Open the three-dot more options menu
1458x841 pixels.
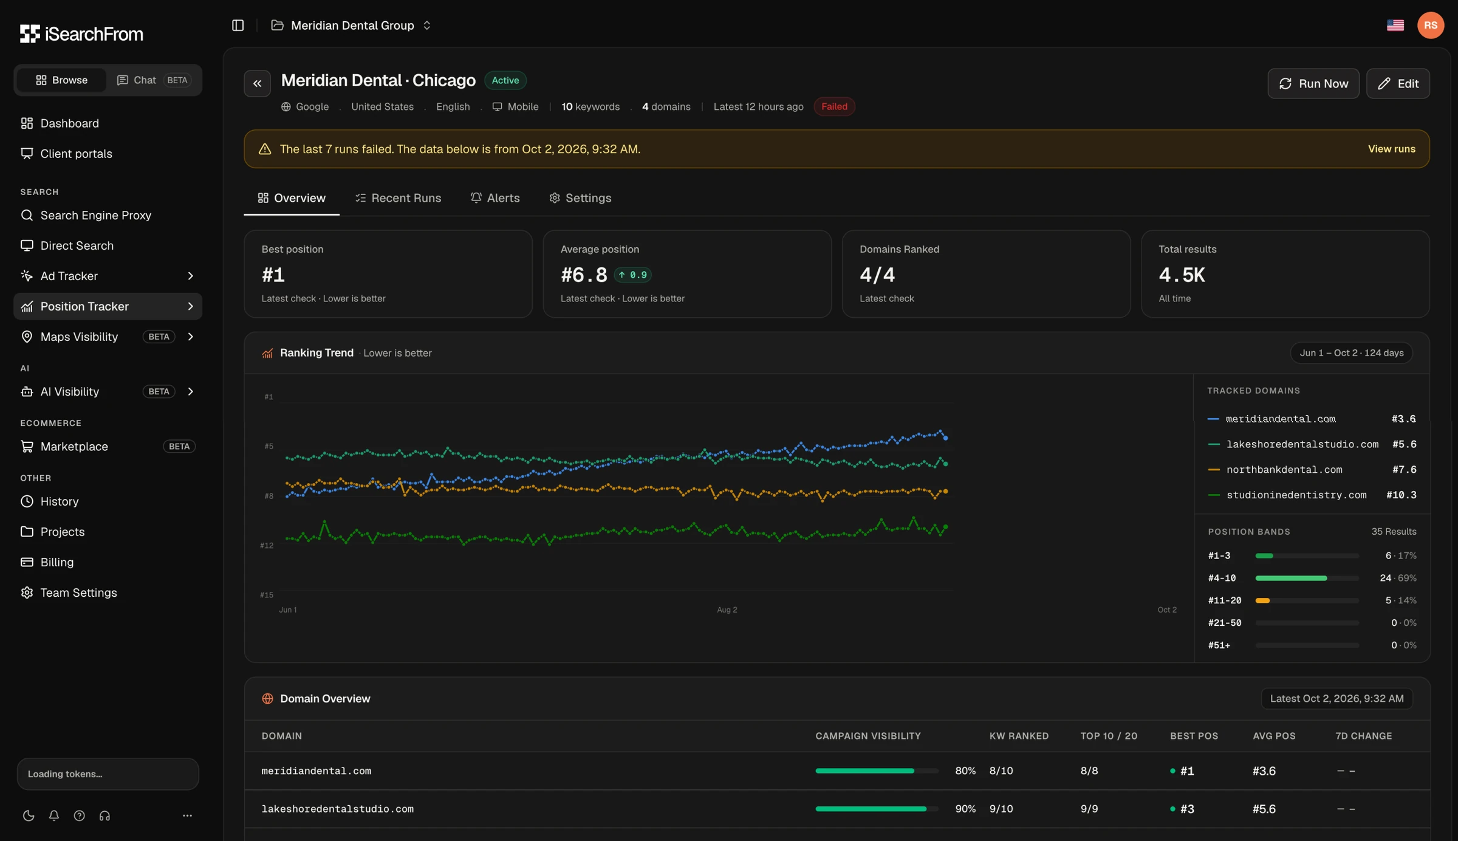coord(187,815)
